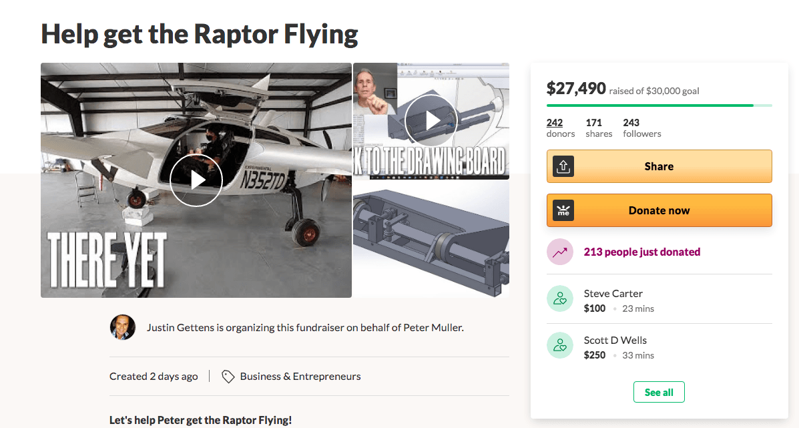Play the main Raptor aircraft video
The image size is (799, 428).
pyautogui.click(x=196, y=180)
